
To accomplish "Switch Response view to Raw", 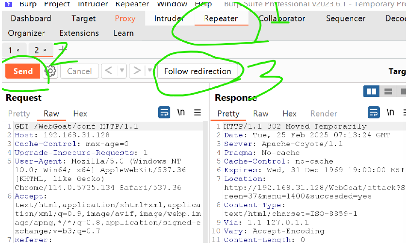I will click(261, 114).
